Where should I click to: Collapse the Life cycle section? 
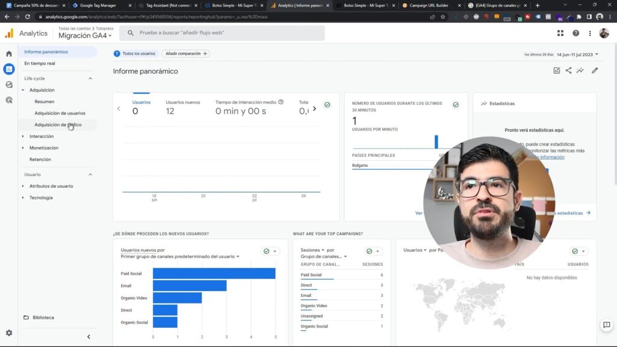tap(90, 79)
